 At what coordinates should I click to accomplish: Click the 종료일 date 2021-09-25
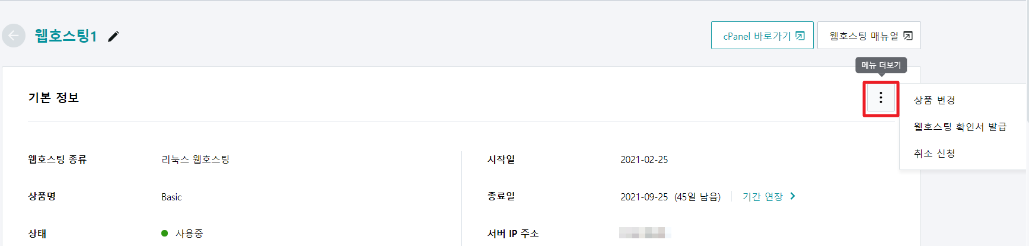tap(644, 197)
